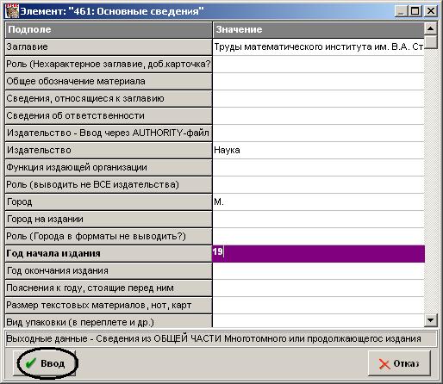The image size is (443, 384).
Task: Click the Издательство - Ввод через AUTHORITY-файл value cell
Action: point(318,133)
